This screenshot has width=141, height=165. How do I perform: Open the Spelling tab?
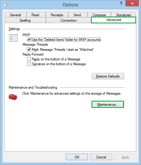click(25, 20)
